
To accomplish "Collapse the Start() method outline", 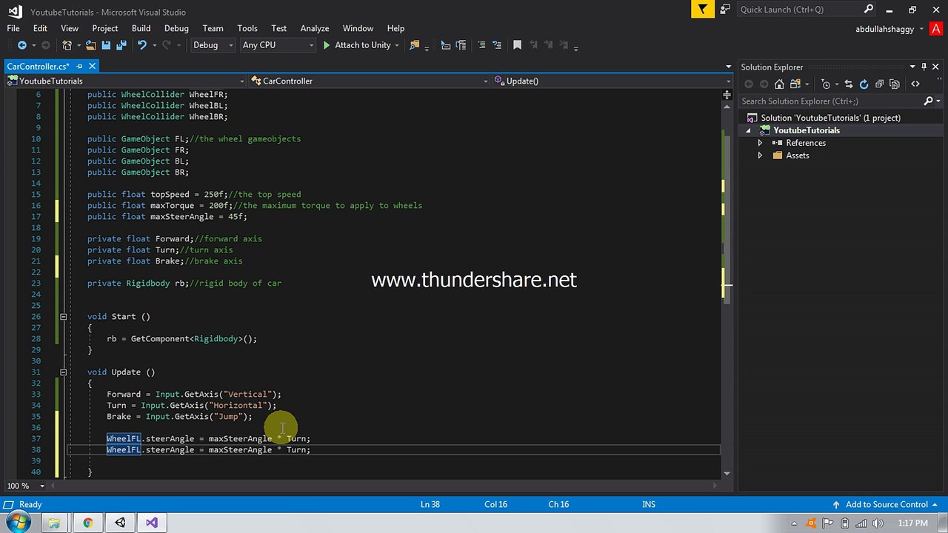I will 63,316.
